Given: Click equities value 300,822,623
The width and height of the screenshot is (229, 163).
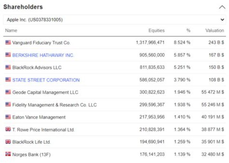Looking at the screenshot, I should (x=152, y=92).
